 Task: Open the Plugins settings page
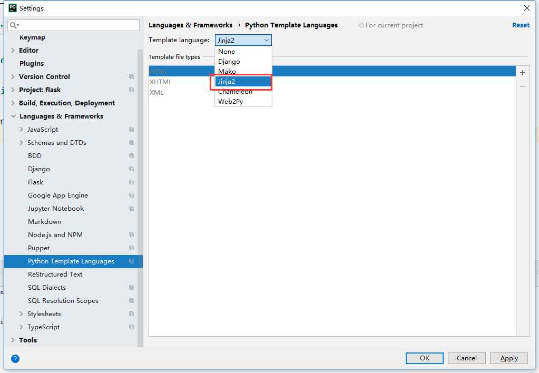pyautogui.click(x=32, y=64)
